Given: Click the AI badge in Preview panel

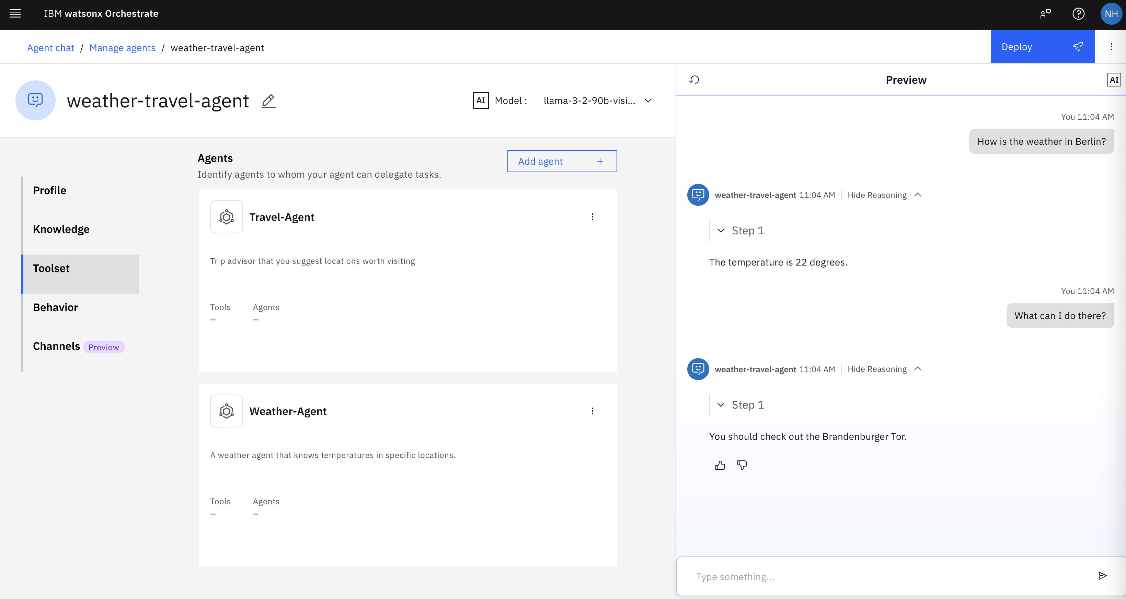Looking at the screenshot, I should pyautogui.click(x=1114, y=80).
